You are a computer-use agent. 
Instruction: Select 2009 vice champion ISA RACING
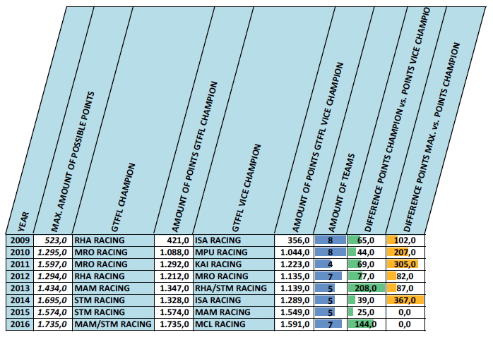234,240
